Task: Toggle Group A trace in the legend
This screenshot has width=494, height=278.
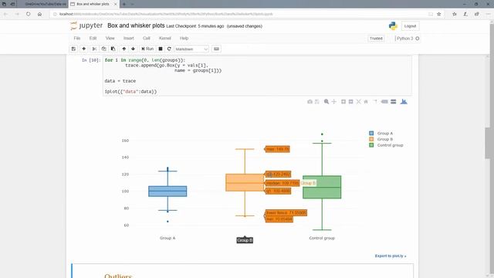Action: click(381, 134)
